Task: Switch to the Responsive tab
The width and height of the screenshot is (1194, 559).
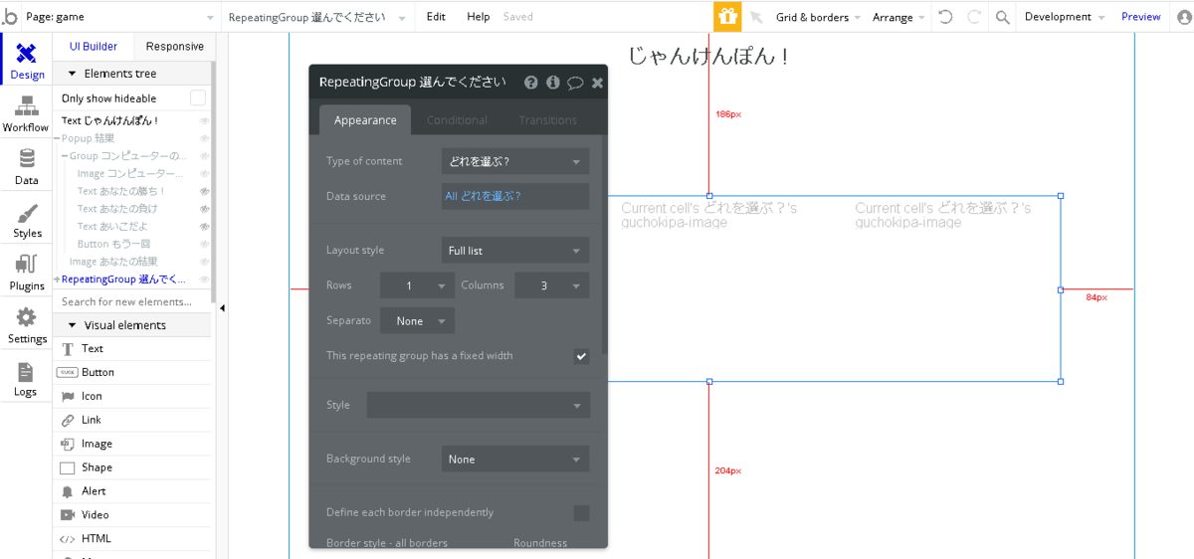Action: tap(175, 47)
